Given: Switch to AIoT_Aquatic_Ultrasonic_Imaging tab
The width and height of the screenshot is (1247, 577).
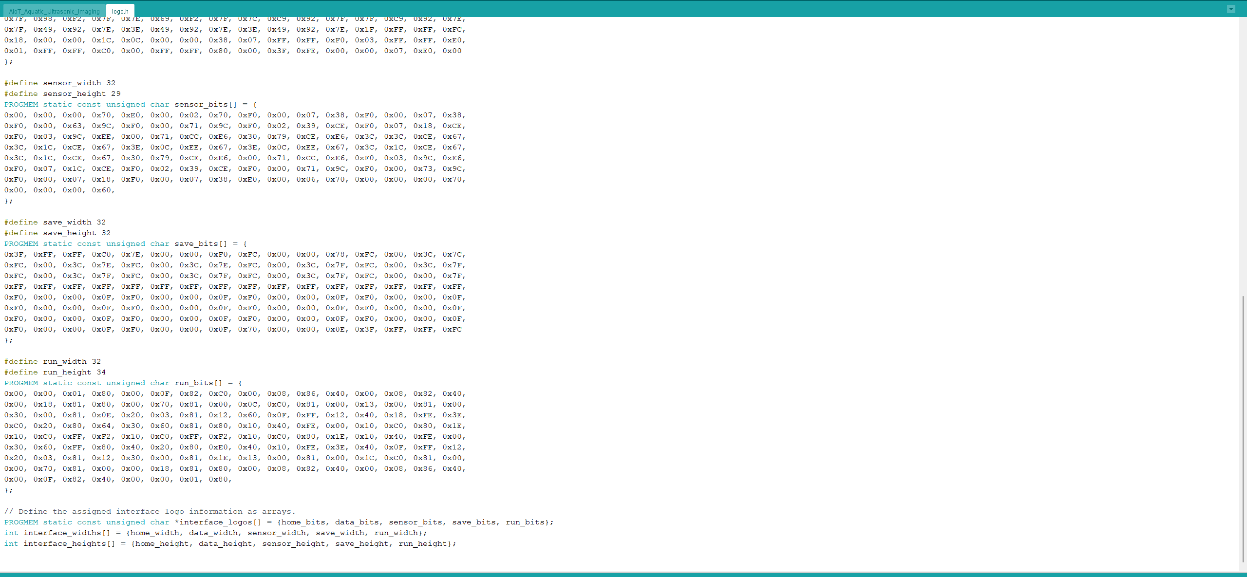Looking at the screenshot, I should point(54,11).
